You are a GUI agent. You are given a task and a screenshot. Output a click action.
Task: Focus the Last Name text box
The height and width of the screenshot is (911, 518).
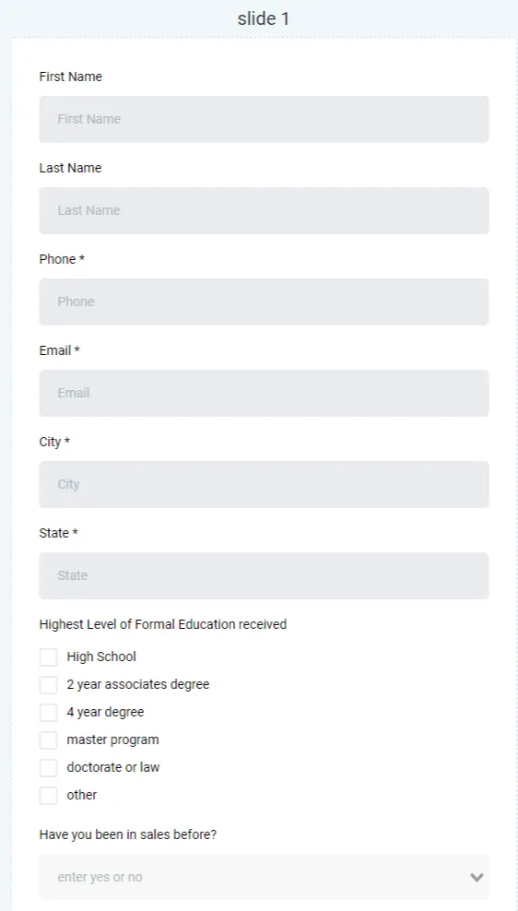264,210
